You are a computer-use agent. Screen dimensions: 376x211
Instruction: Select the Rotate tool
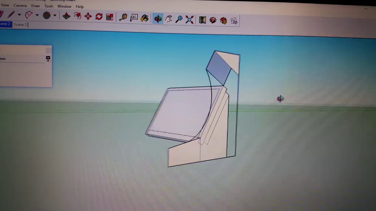coord(99,17)
